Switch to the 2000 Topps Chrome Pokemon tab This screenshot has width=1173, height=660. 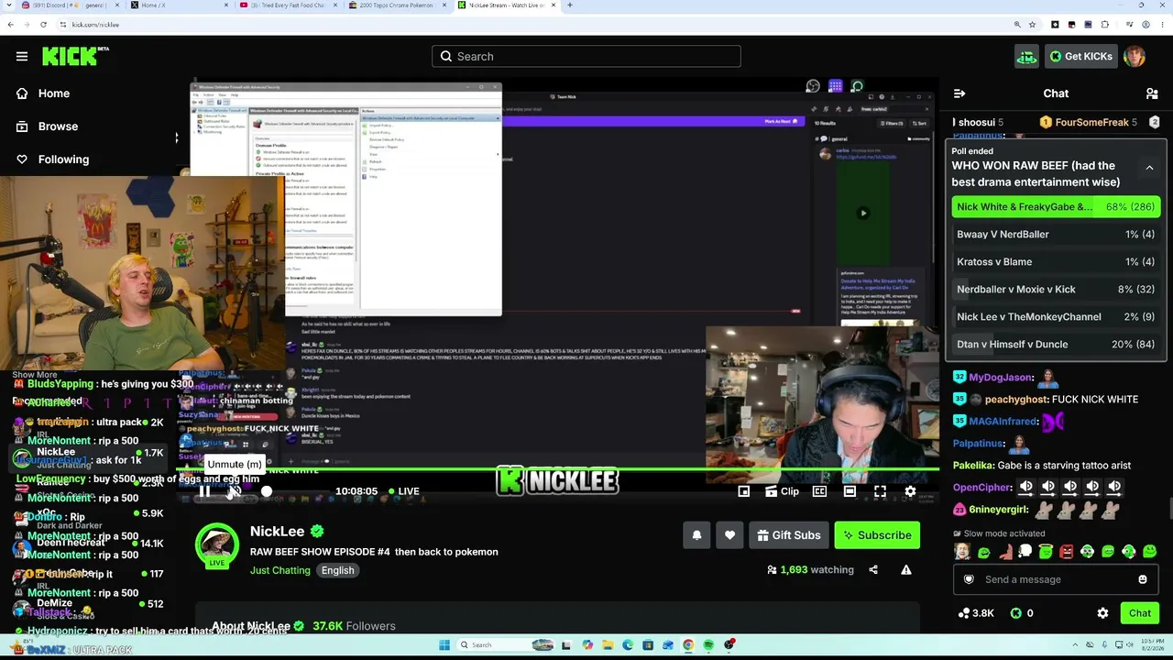click(x=396, y=5)
